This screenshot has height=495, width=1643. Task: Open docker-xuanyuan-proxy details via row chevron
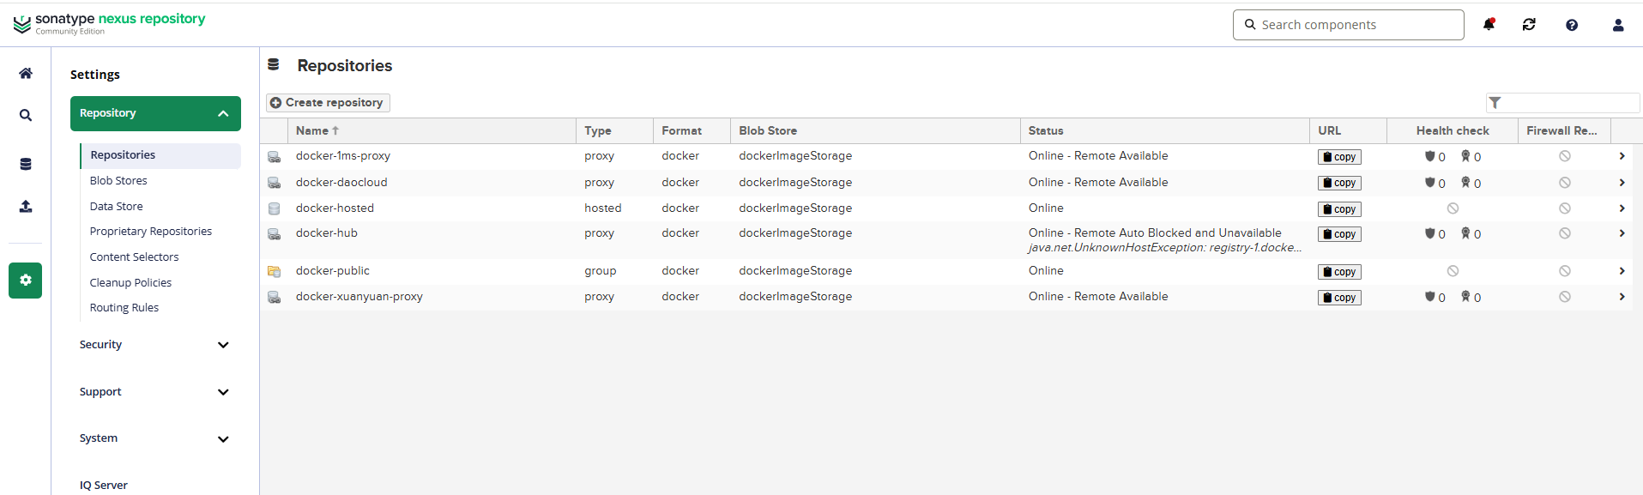coord(1622,297)
